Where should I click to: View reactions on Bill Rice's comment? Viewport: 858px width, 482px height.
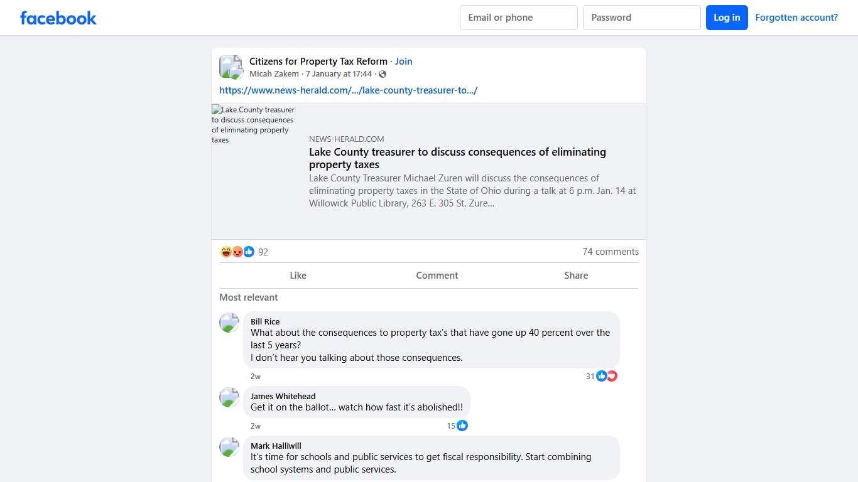606,376
